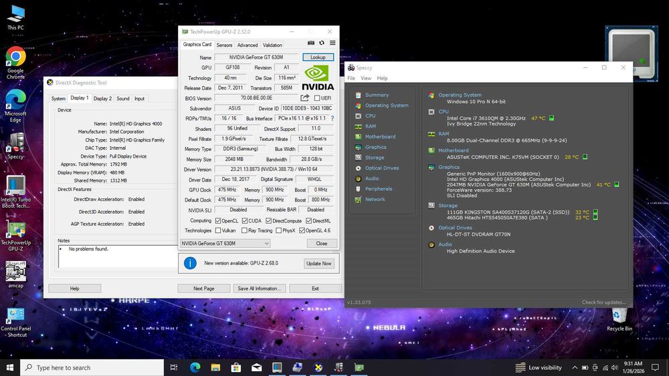Click Update Now in GPU-Z
This screenshot has width=669, height=376.
click(318, 263)
